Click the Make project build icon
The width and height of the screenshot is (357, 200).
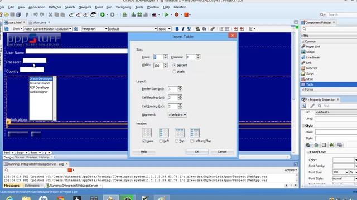(133, 15)
